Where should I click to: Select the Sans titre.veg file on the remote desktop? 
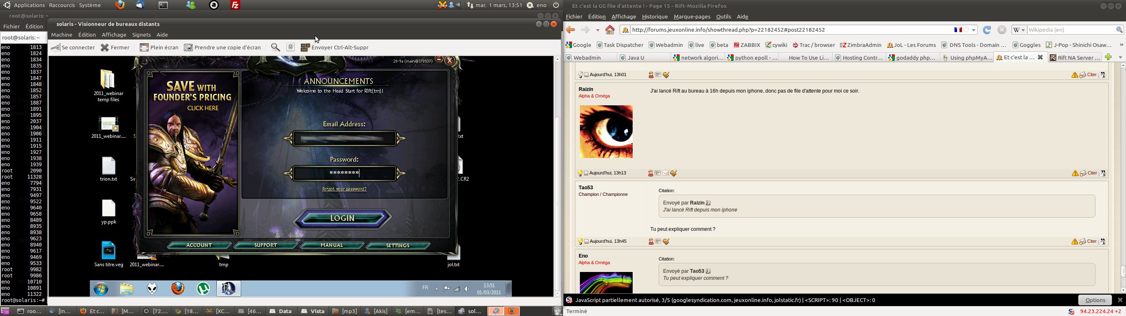(108, 254)
